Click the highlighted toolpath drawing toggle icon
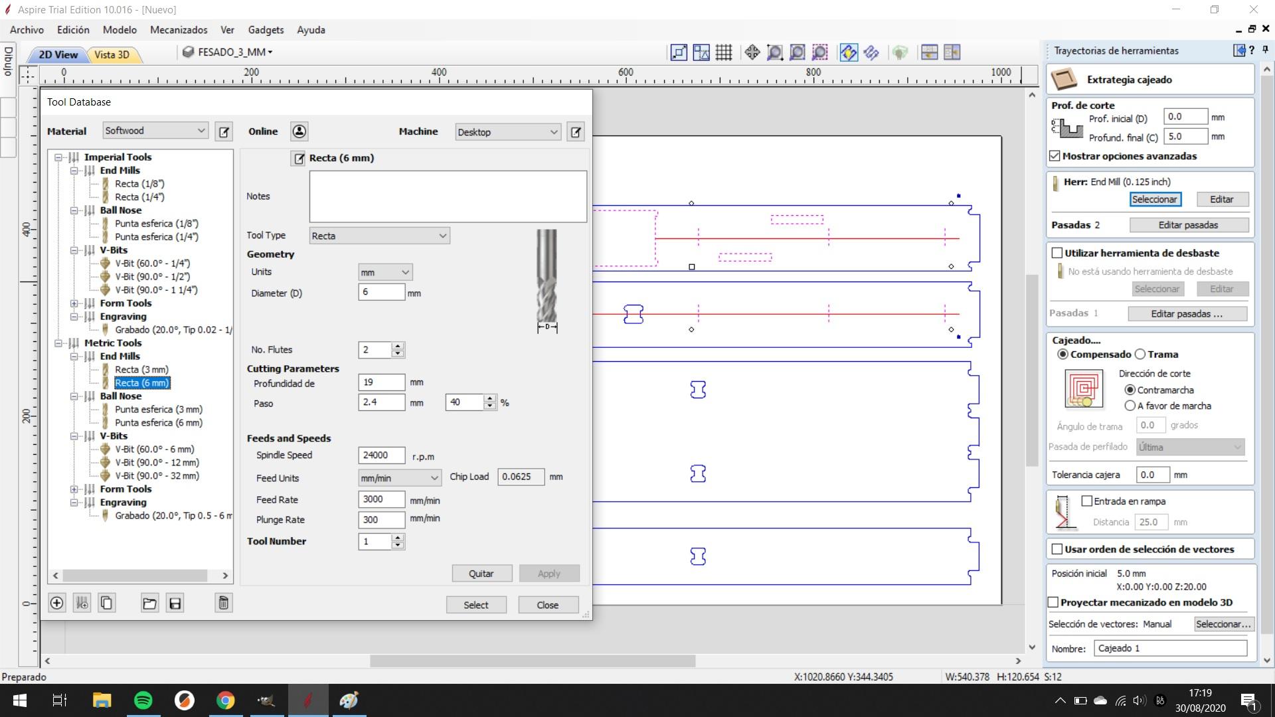1275x717 pixels. [849, 52]
